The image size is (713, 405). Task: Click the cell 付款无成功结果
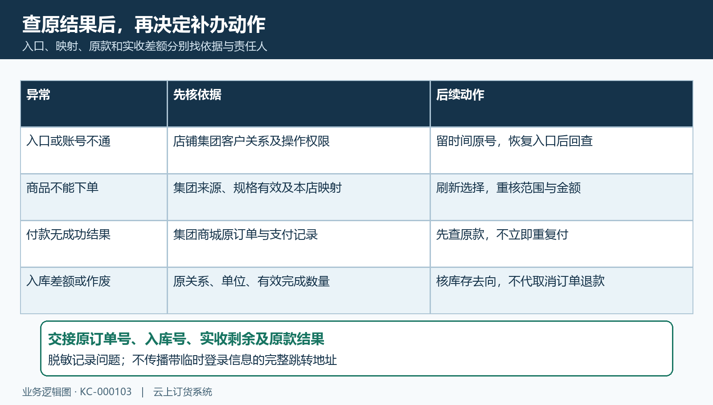(x=94, y=244)
